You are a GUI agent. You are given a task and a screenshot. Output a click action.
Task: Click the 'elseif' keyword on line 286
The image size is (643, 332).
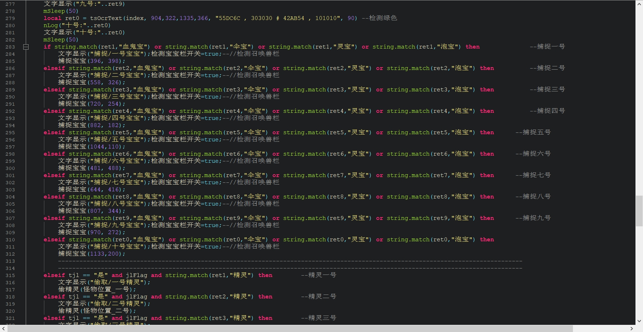tap(54, 68)
